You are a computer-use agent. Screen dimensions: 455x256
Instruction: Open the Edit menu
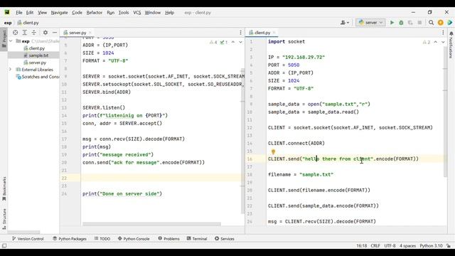[x=30, y=13]
